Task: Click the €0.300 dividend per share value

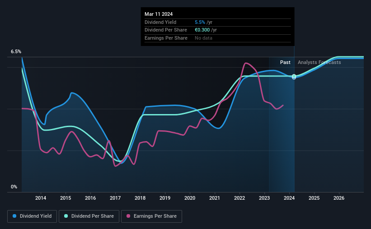Action: click(202, 30)
